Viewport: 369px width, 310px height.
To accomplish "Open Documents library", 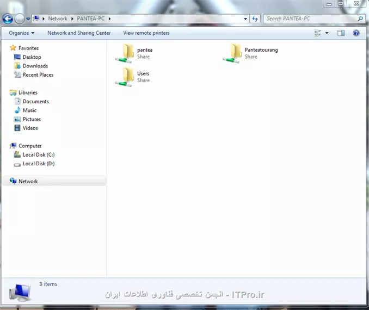I will (36, 102).
